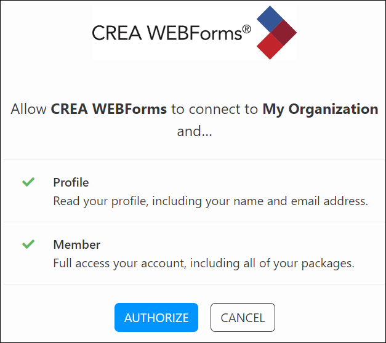Click the green checkmark beside Member
Viewport: 386px width, 343px height.
[28, 244]
